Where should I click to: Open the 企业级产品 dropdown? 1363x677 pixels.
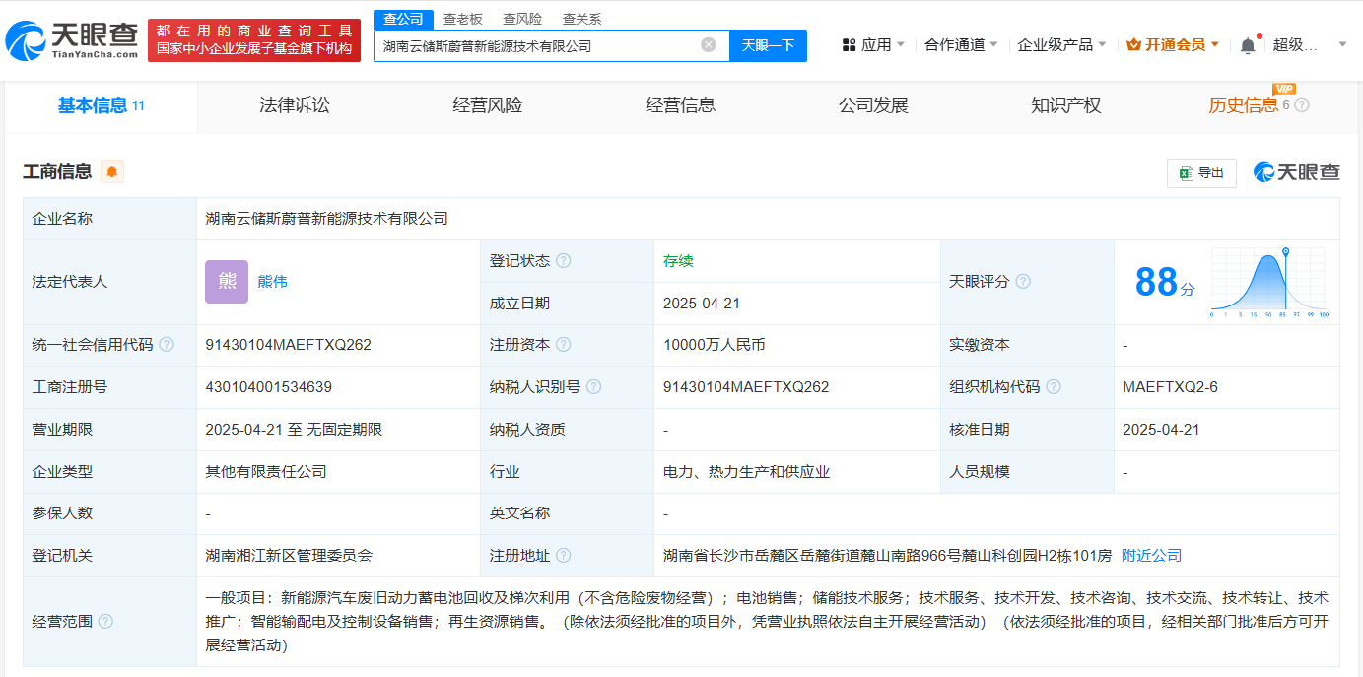[x=1061, y=45]
